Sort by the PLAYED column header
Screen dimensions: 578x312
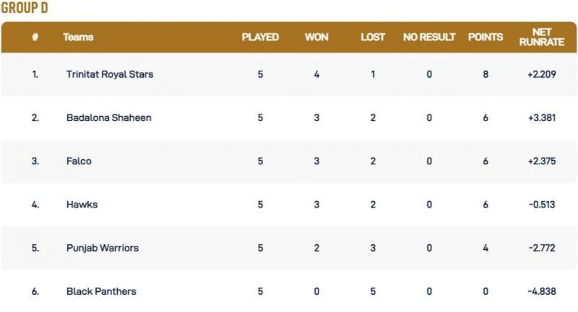(260, 37)
